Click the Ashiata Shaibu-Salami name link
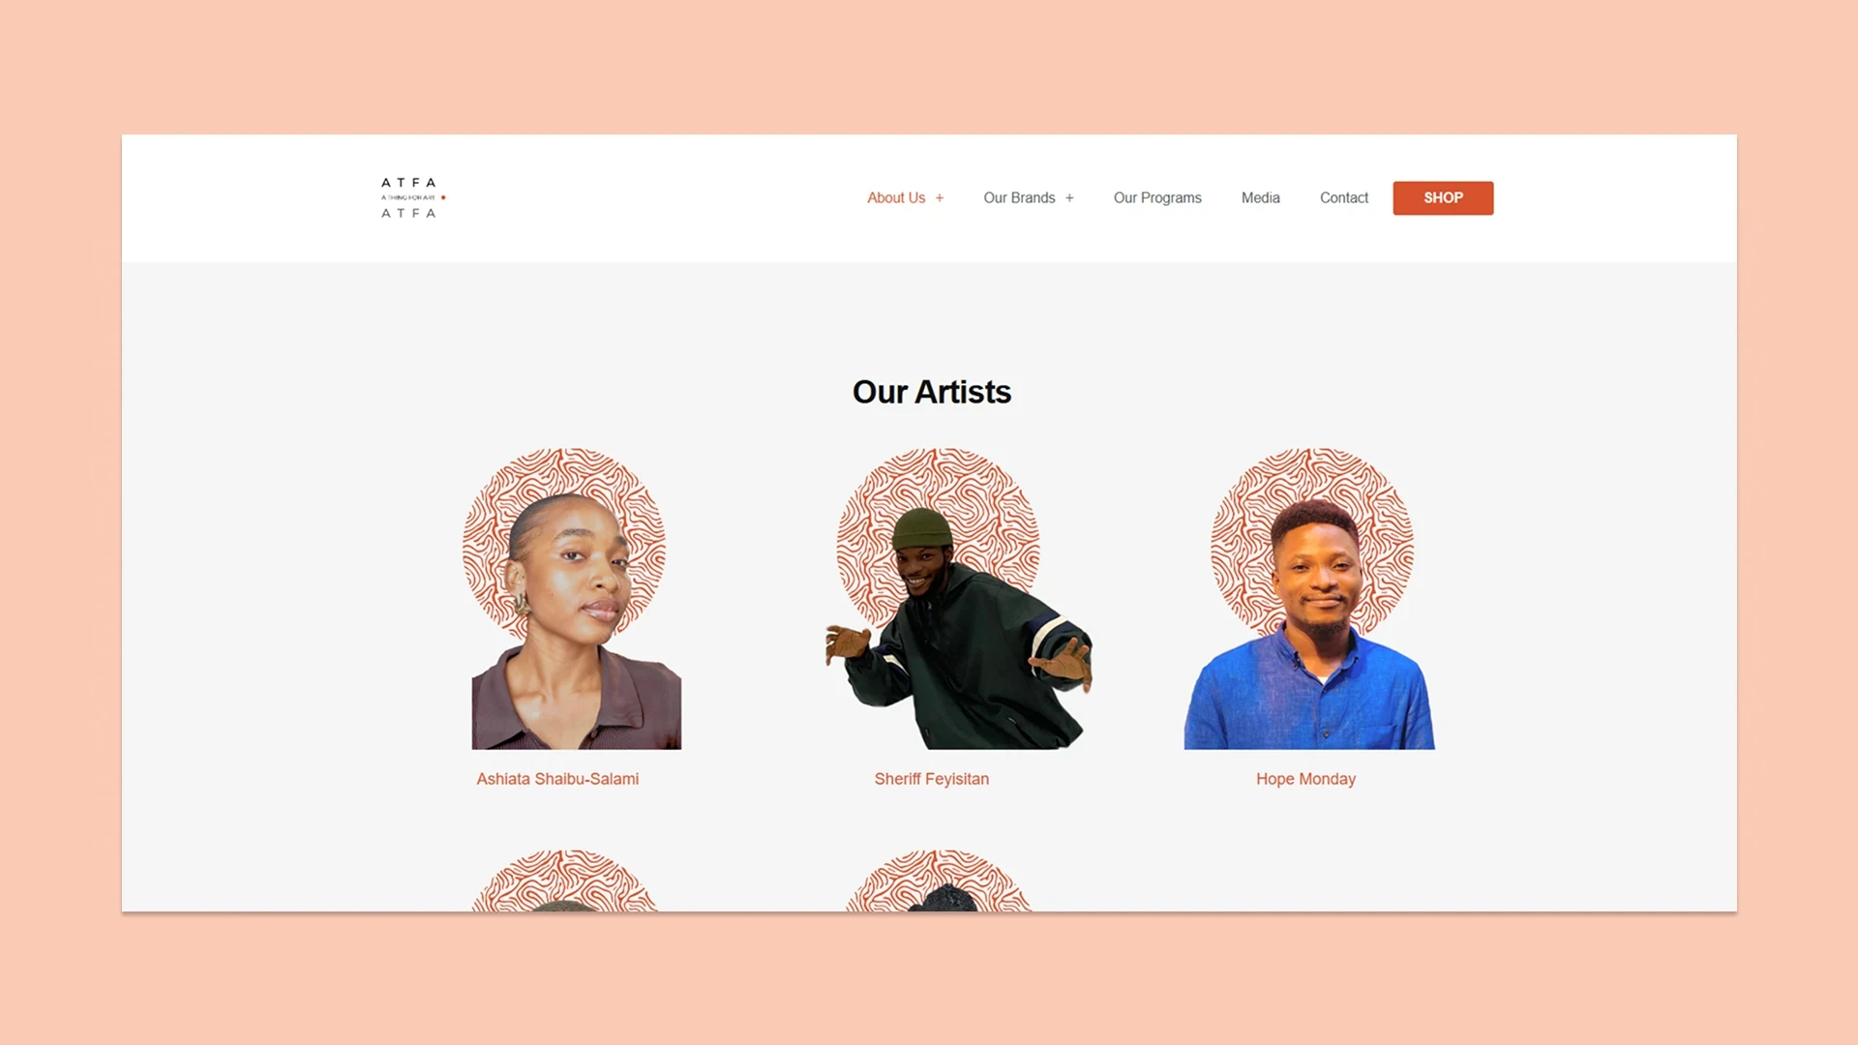The image size is (1858, 1045). coord(557,779)
